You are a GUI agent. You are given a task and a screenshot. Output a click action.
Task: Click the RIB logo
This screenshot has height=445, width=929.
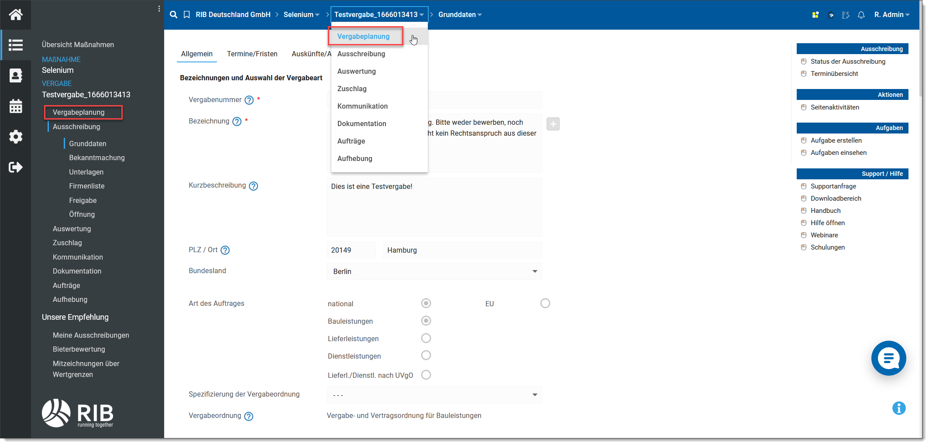pyautogui.click(x=78, y=413)
